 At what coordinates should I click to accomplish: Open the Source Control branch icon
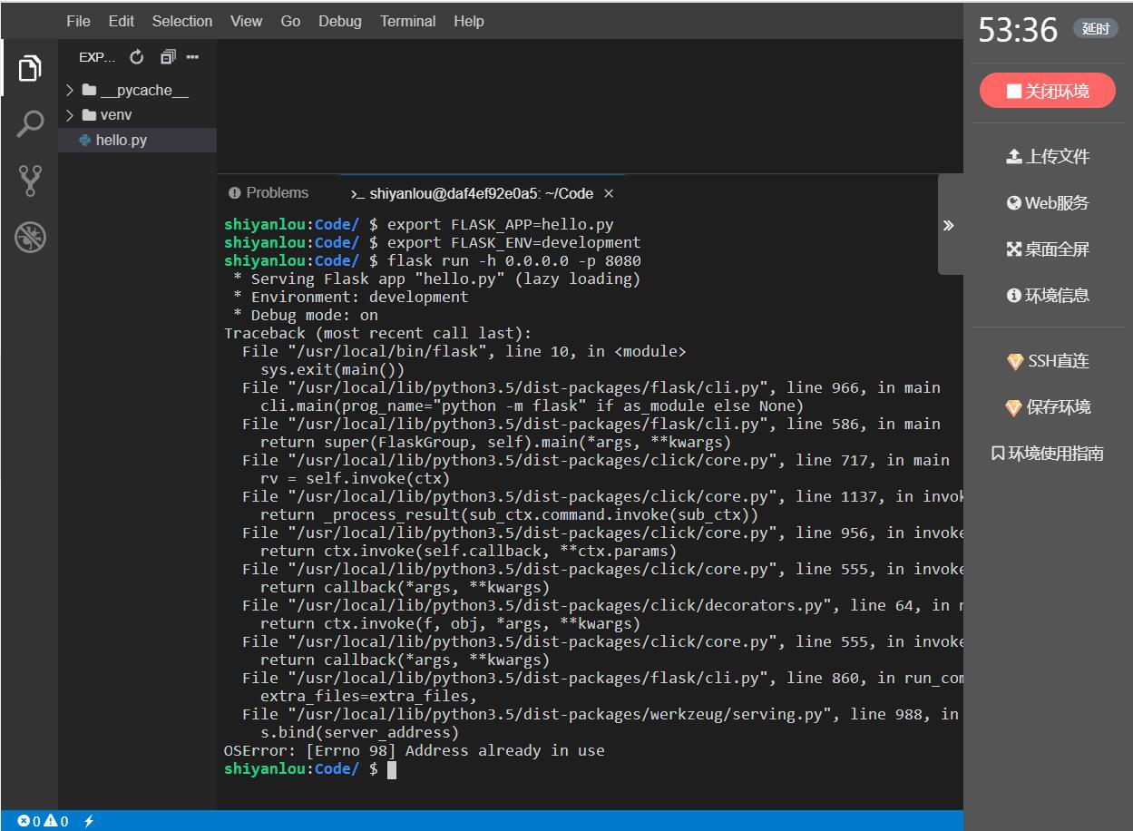coord(30,181)
